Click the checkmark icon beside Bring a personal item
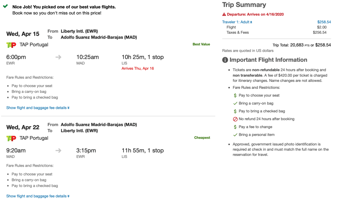This screenshot has width=338, height=203. coord(235,135)
